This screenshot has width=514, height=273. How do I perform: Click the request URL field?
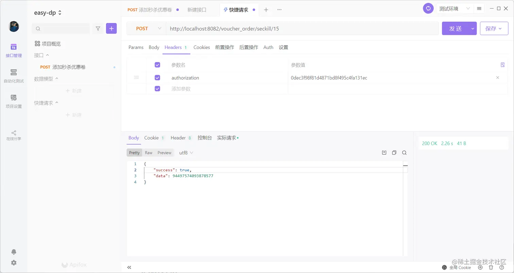pos(302,29)
